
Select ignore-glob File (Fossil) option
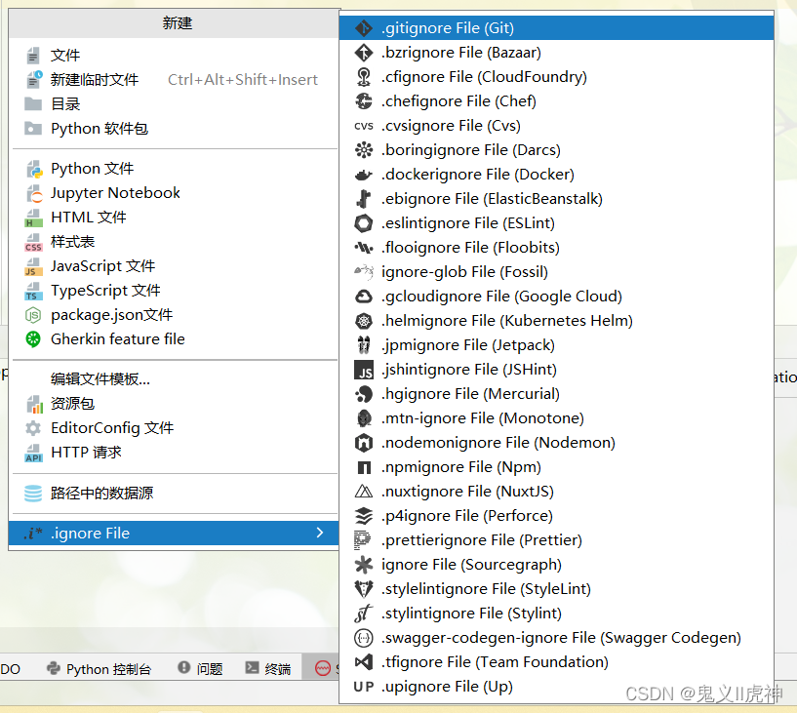click(557, 272)
